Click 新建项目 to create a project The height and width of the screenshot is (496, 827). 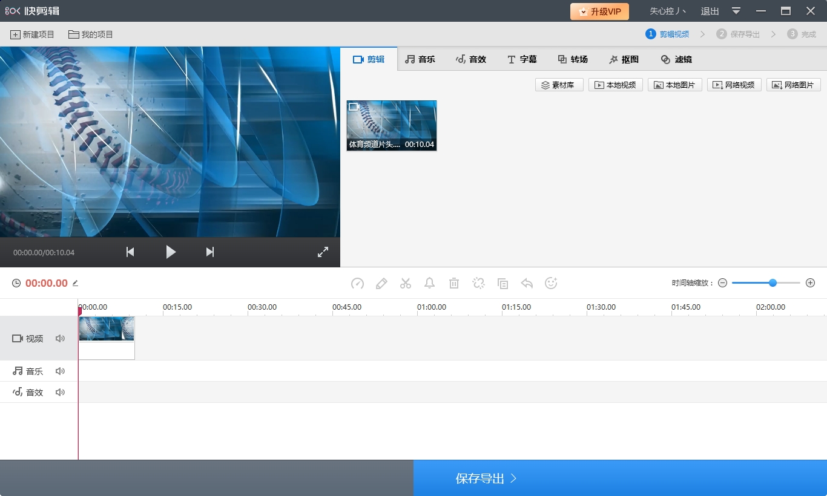tap(32, 34)
